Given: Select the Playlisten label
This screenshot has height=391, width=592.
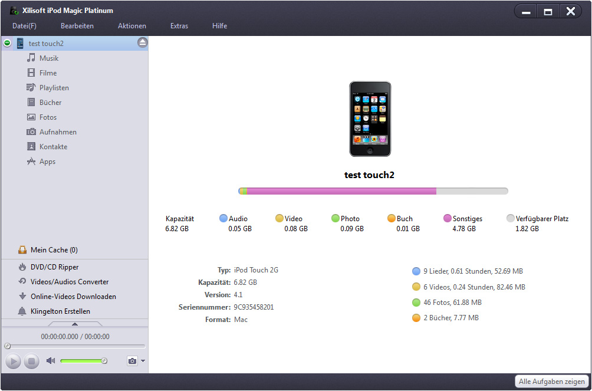Looking at the screenshot, I should [x=54, y=88].
